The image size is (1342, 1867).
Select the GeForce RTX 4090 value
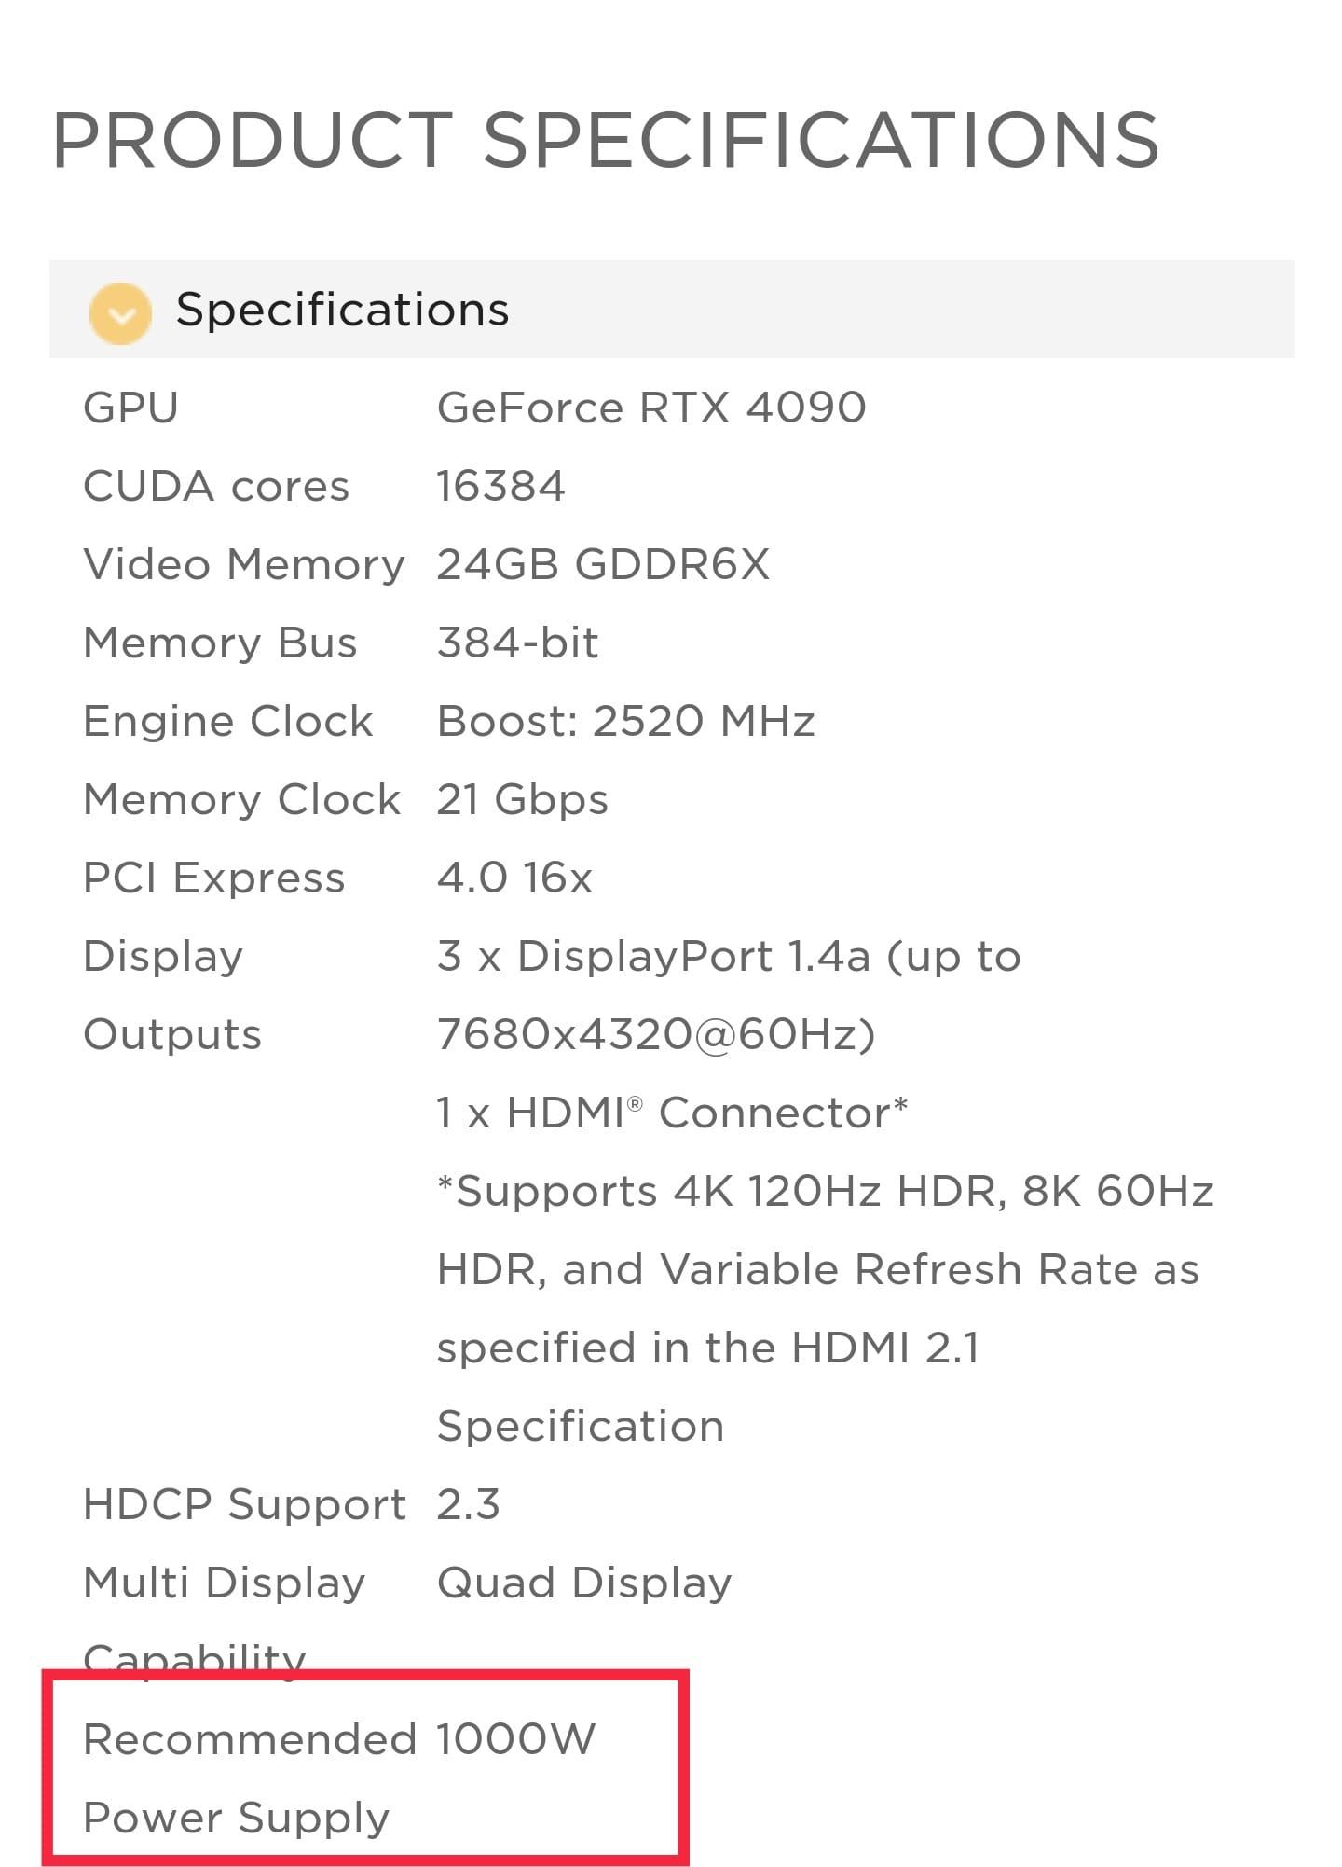coord(651,408)
